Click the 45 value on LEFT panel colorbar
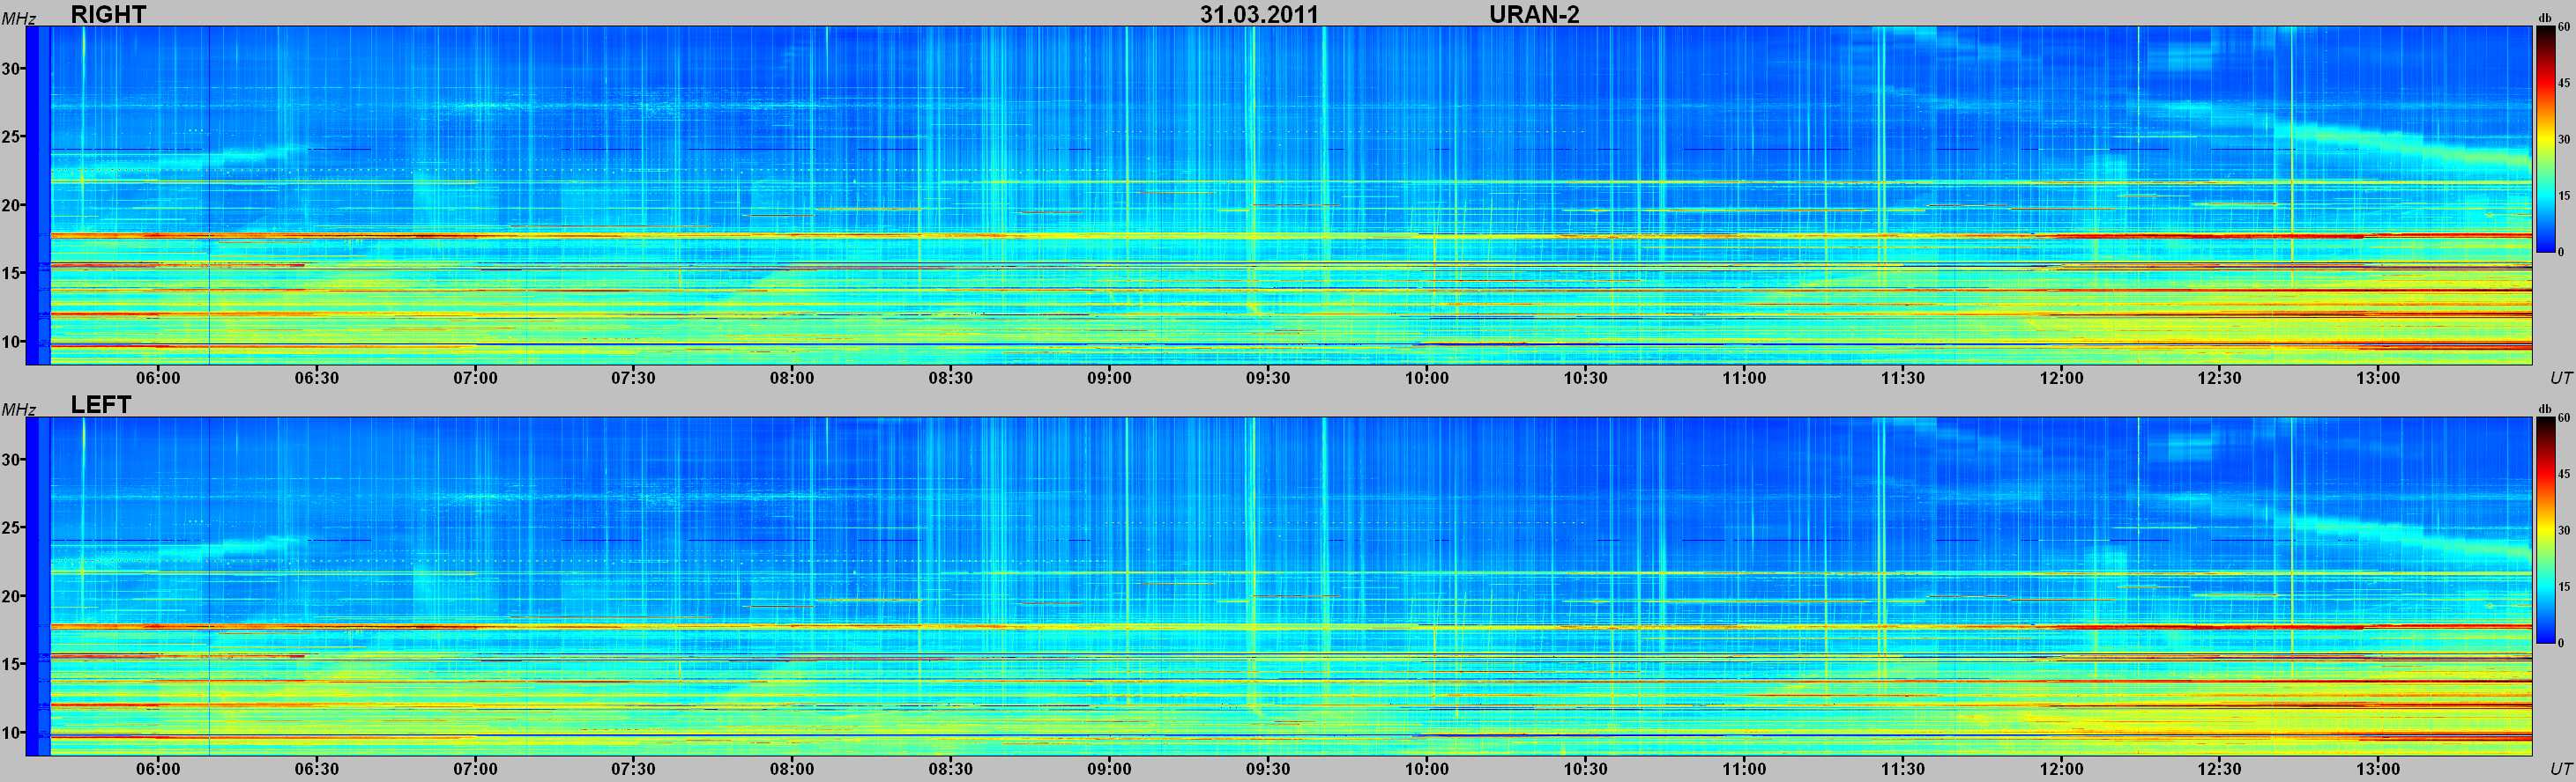 click(2564, 474)
